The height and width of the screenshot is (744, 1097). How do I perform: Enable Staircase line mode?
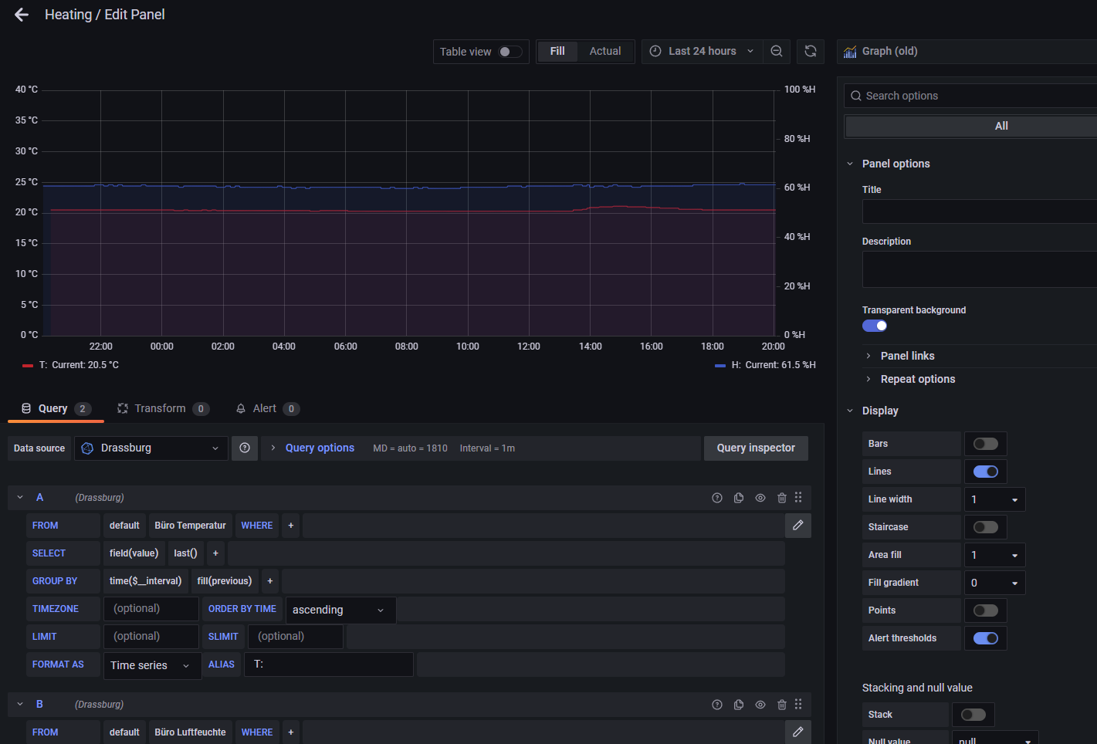(x=986, y=527)
